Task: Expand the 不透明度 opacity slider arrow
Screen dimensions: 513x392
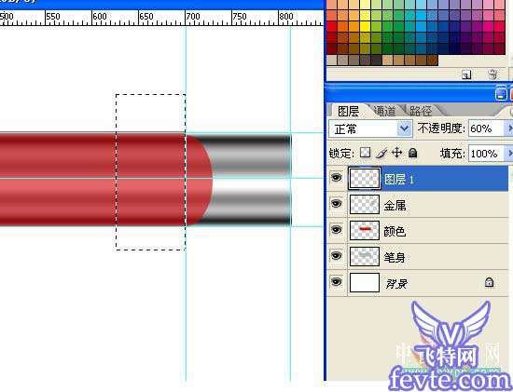Action: click(x=509, y=128)
